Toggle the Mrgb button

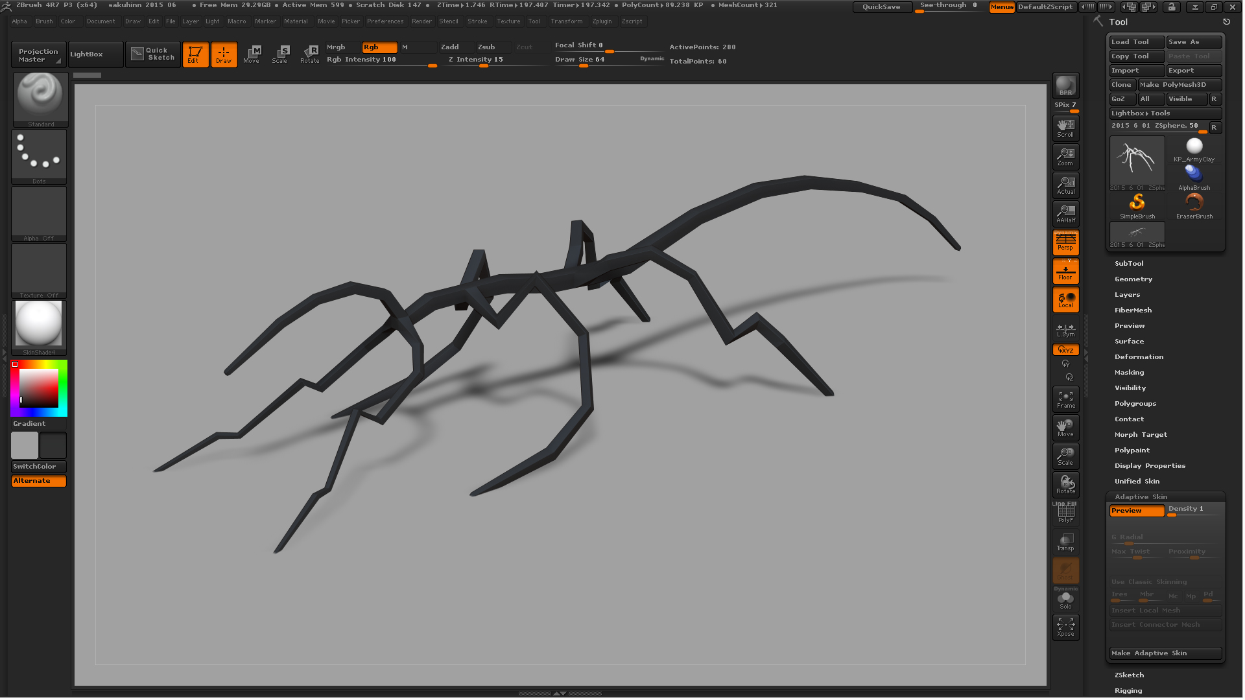pos(342,47)
